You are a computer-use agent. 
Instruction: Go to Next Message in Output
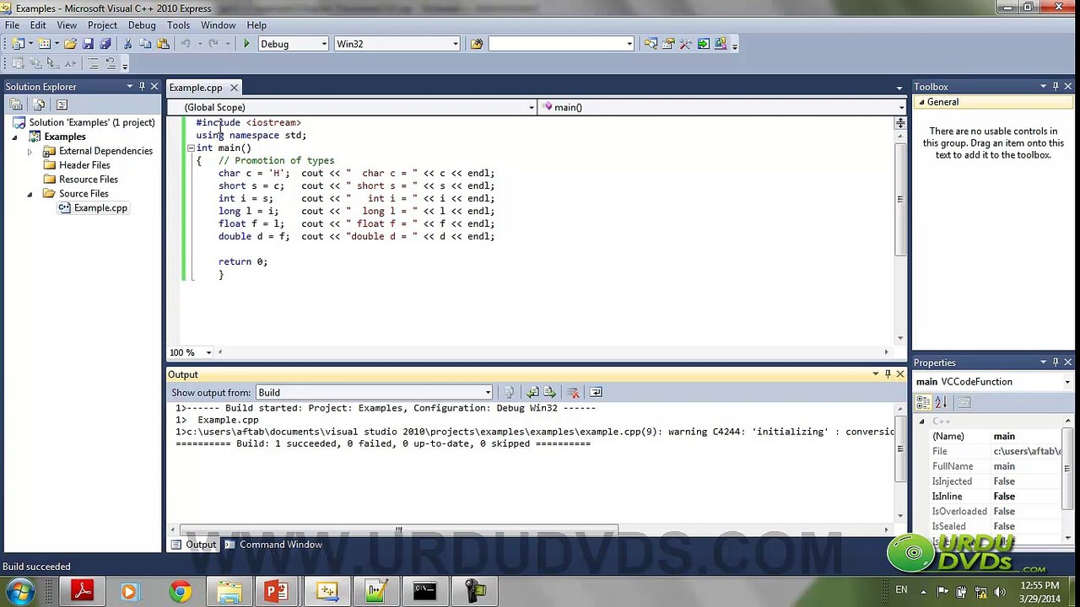(550, 392)
